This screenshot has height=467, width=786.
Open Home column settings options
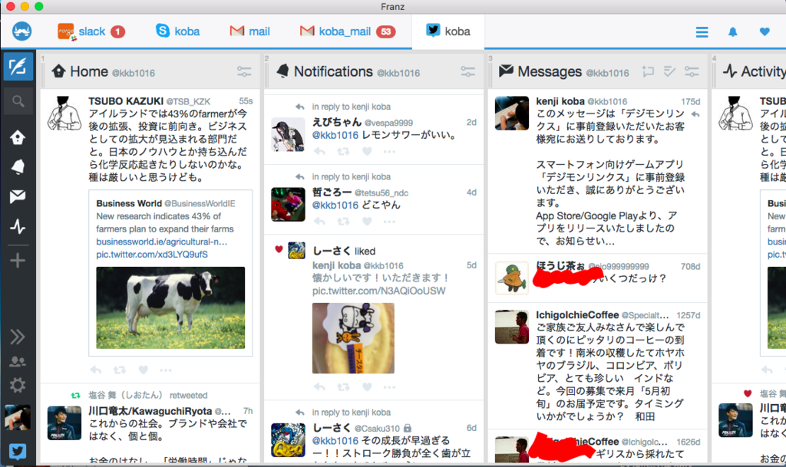coord(244,72)
